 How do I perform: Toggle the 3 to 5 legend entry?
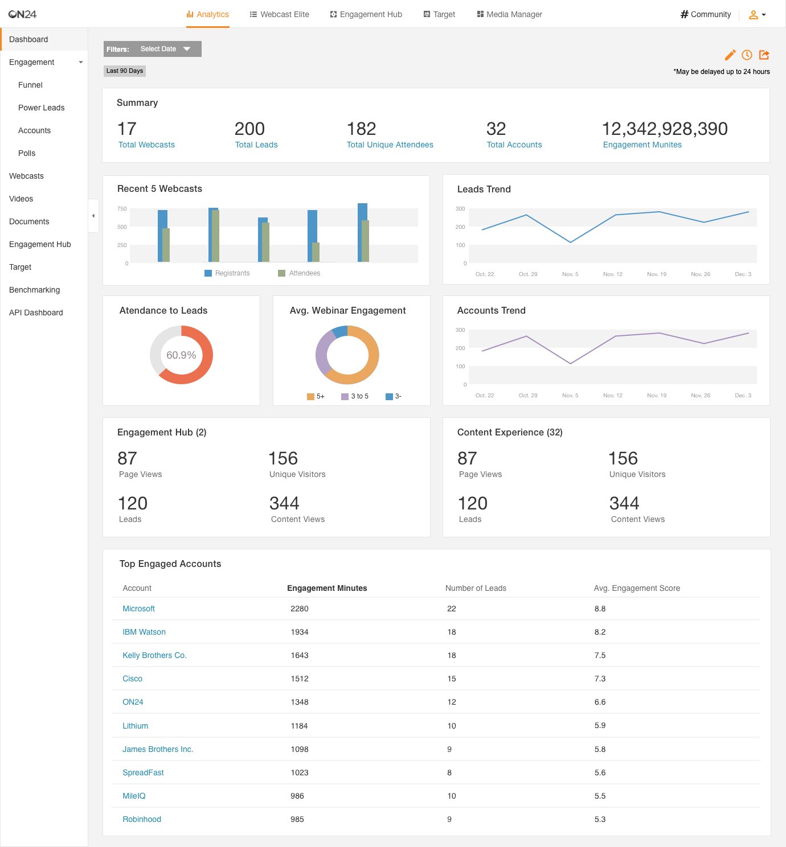[354, 396]
